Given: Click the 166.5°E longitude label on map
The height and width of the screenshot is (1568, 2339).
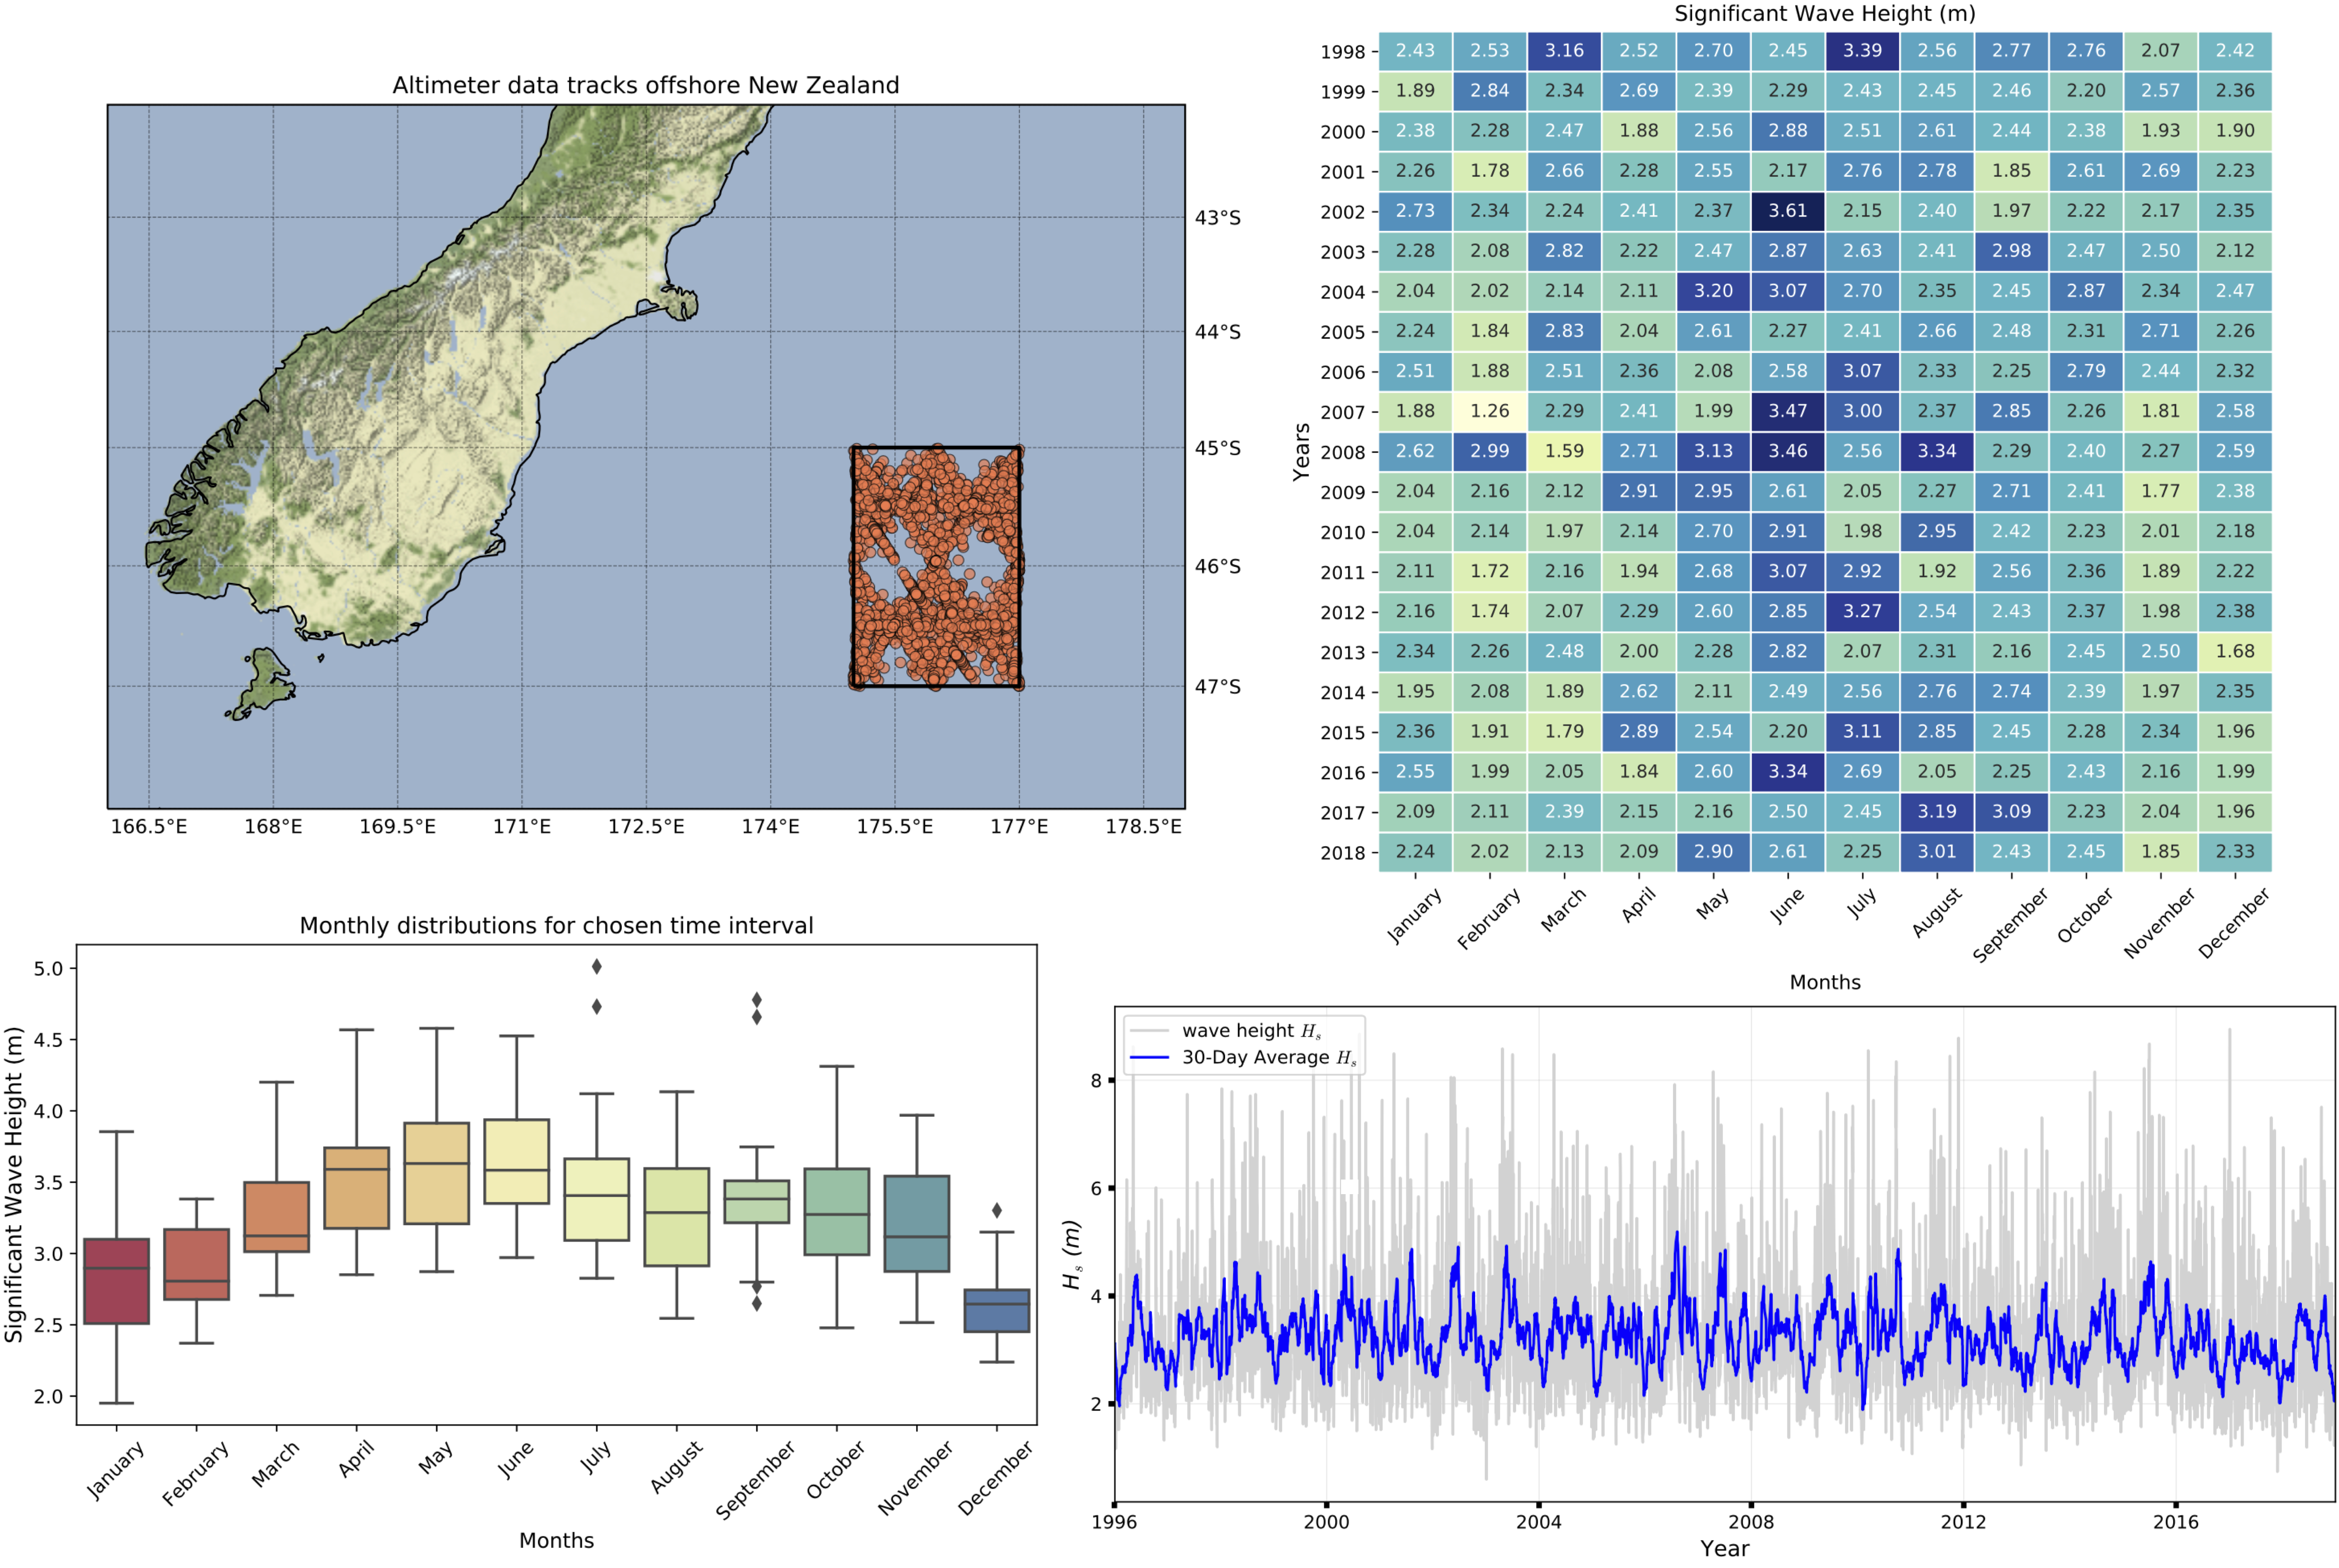Looking at the screenshot, I should (x=149, y=827).
